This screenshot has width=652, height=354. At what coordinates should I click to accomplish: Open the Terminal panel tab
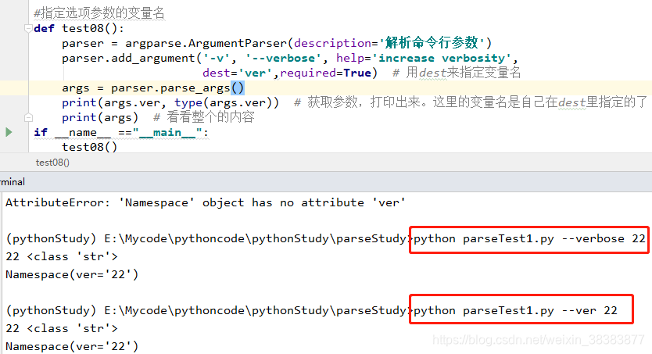click(x=13, y=181)
